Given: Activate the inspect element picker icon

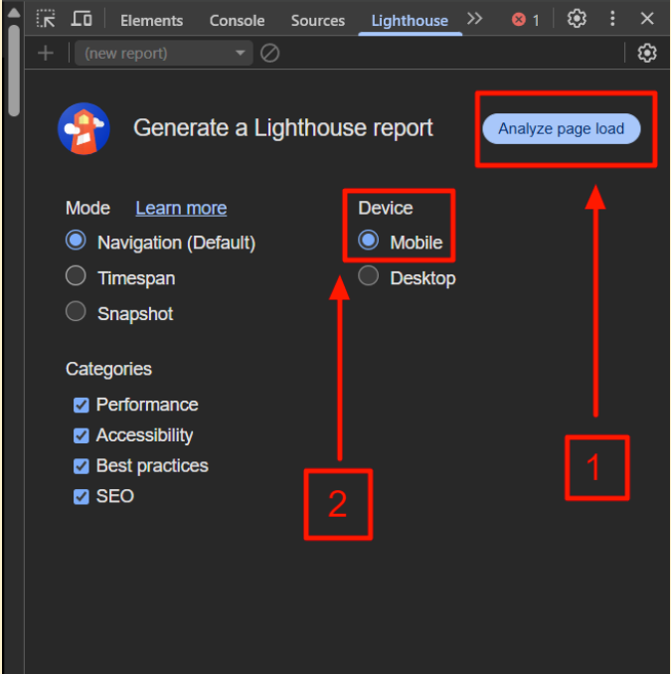Looking at the screenshot, I should click(x=46, y=19).
